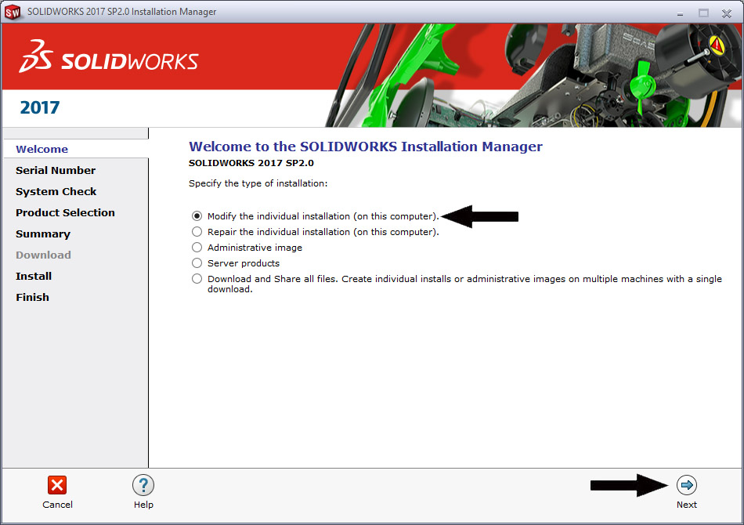Open the Download step in sidebar

[x=43, y=255]
